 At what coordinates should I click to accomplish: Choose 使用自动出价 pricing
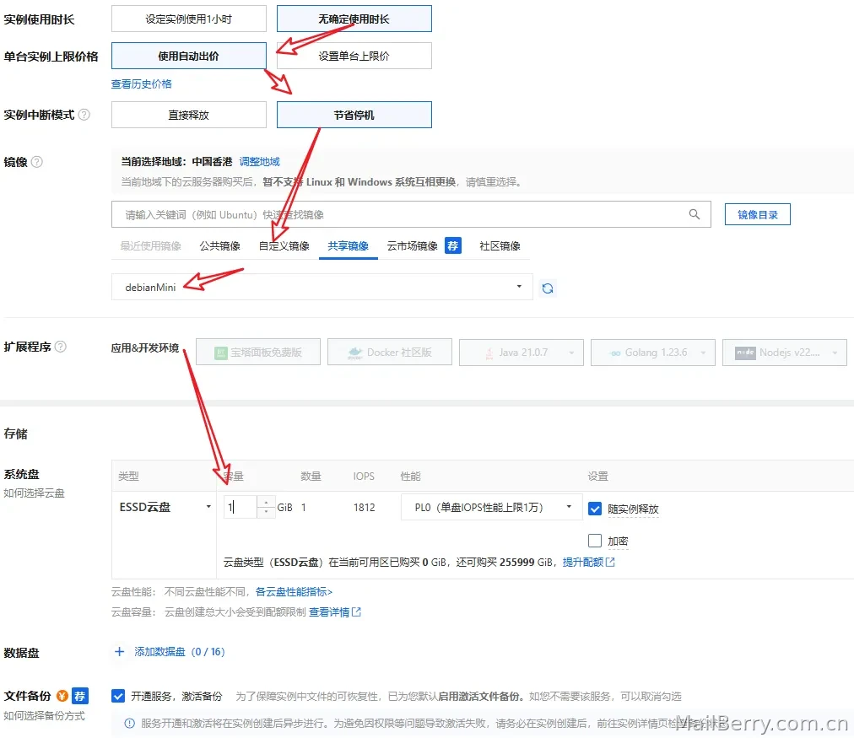point(188,56)
